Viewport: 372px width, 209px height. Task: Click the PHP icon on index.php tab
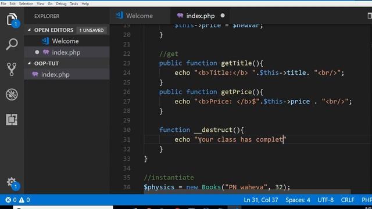coord(180,16)
